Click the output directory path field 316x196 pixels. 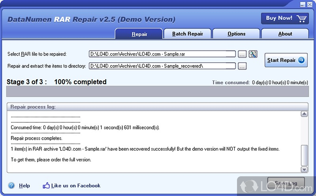pos(162,66)
